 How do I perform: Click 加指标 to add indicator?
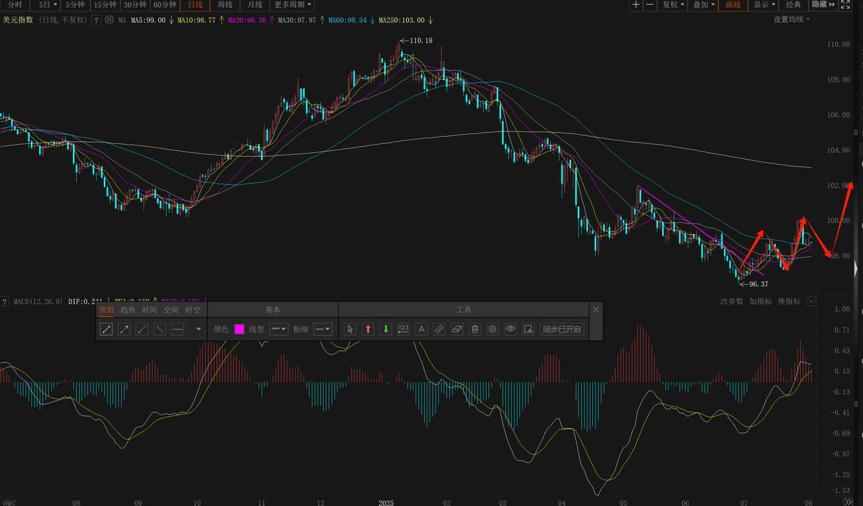(x=760, y=301)
